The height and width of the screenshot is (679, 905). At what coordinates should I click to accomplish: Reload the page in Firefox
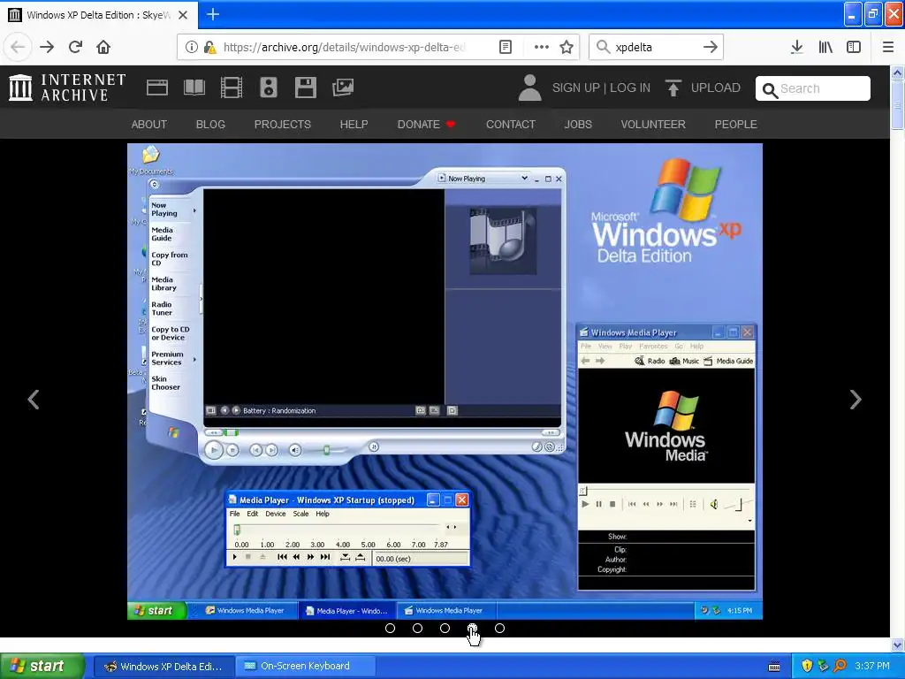pos(75,47)
